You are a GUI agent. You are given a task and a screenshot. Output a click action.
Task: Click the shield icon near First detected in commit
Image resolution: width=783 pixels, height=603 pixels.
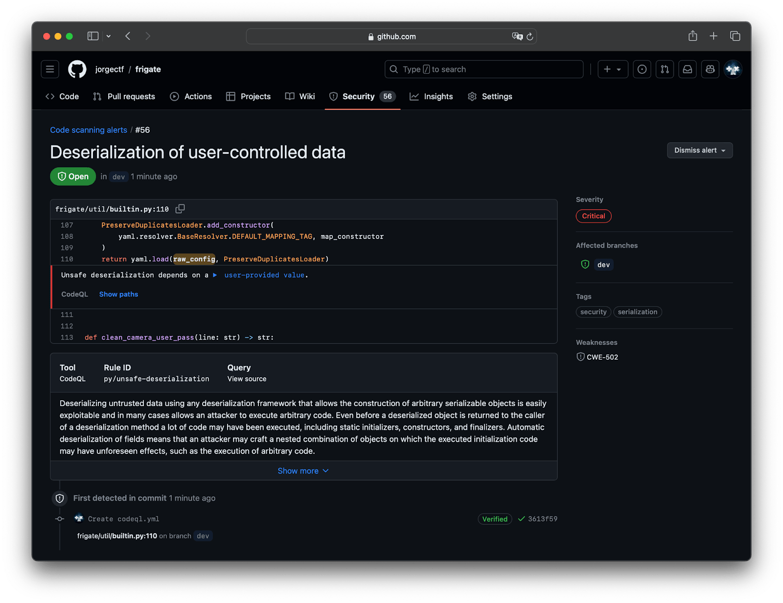tap(59, 498)
